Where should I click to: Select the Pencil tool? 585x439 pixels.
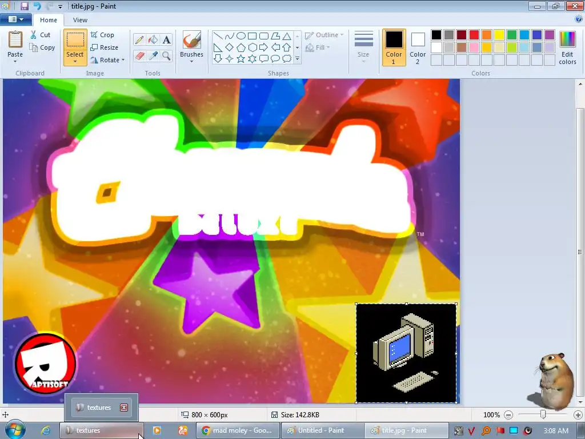pos(139,39)
